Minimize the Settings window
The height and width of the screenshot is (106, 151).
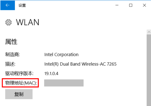tap(117, 5)
